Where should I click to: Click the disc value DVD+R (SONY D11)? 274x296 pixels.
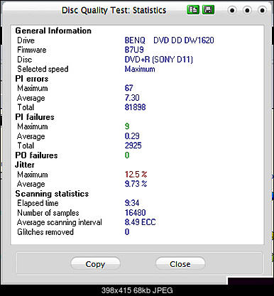point(159,60)
